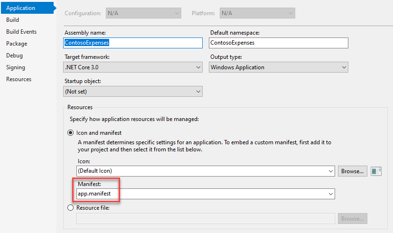Switch to the Build tab
Screen dimensions: 393x233
point(12,20)
